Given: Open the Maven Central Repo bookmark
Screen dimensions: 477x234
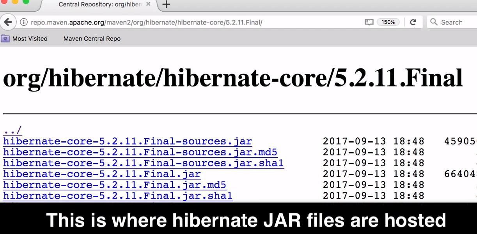Looking at the screenshot, I should click(92, 39).
